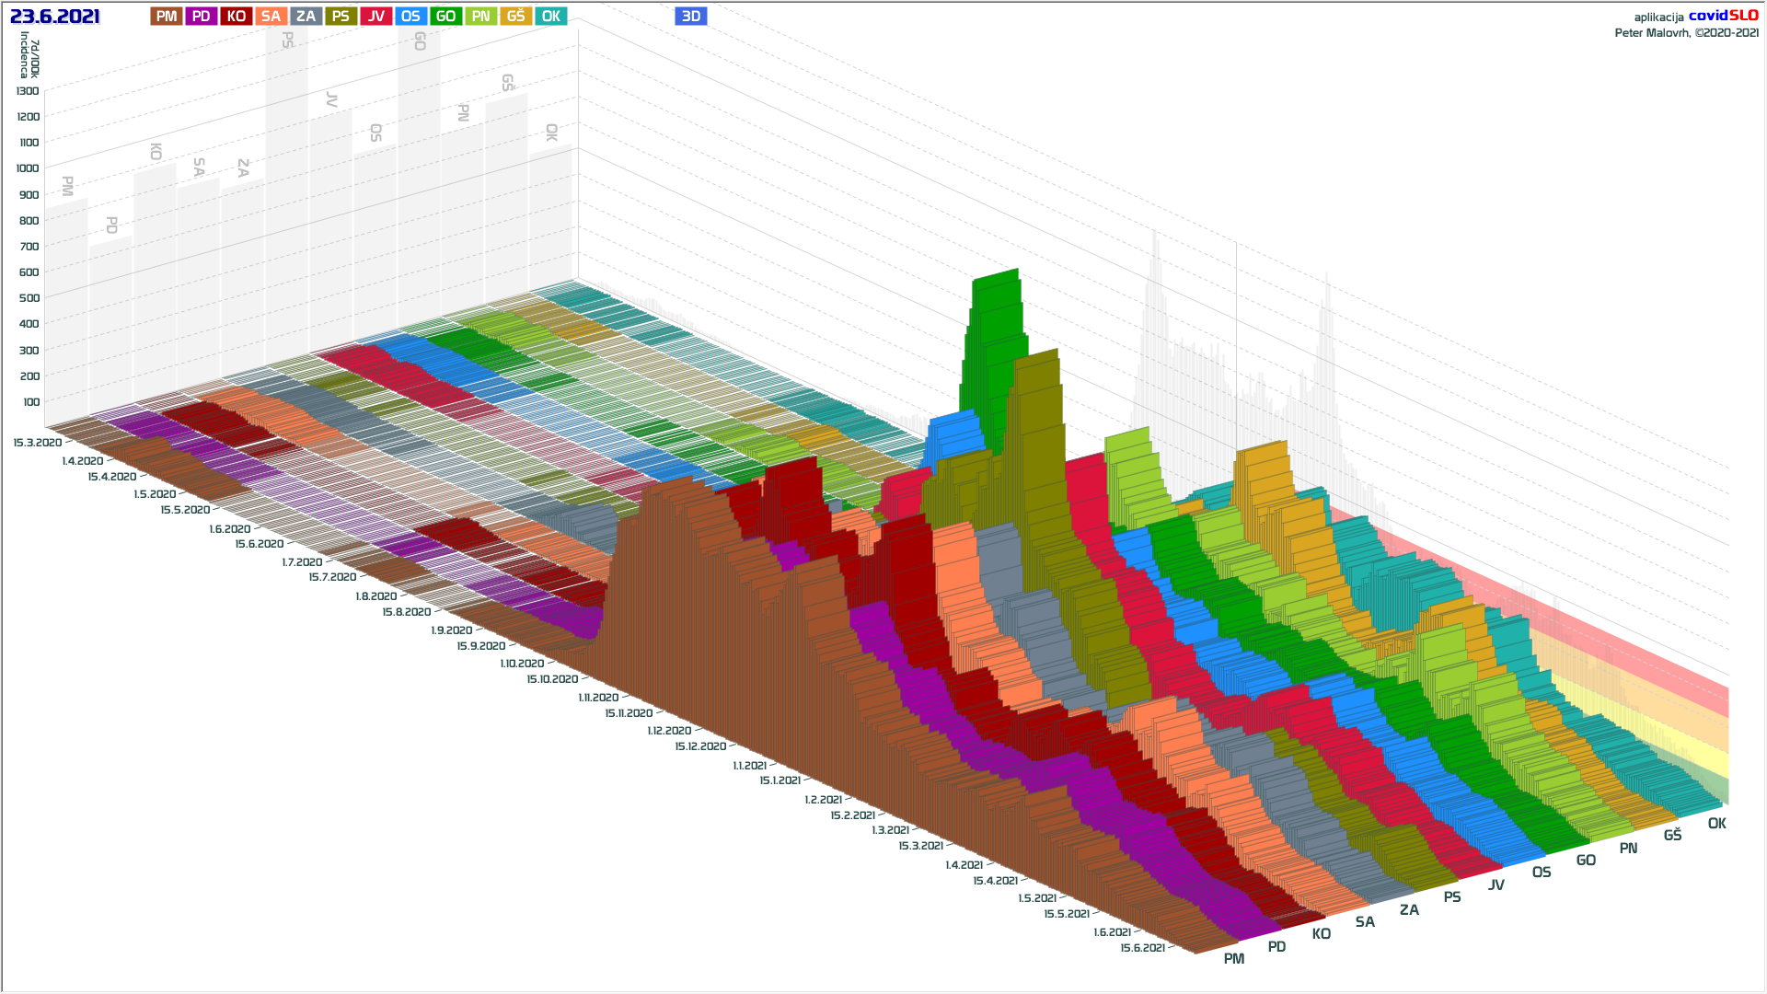Image resolution: width=1767 pixels, height=994 pixels.
Task: Click the OK axis label at bottom right
Action: 1716,824
